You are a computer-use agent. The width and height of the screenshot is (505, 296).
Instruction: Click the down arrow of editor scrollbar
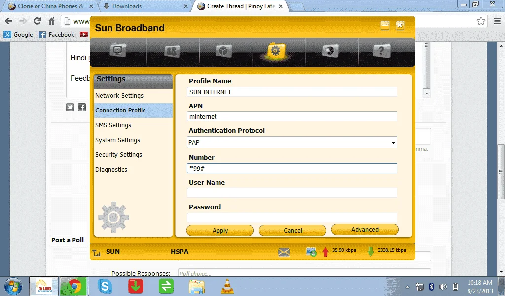(x=427, y=94)
